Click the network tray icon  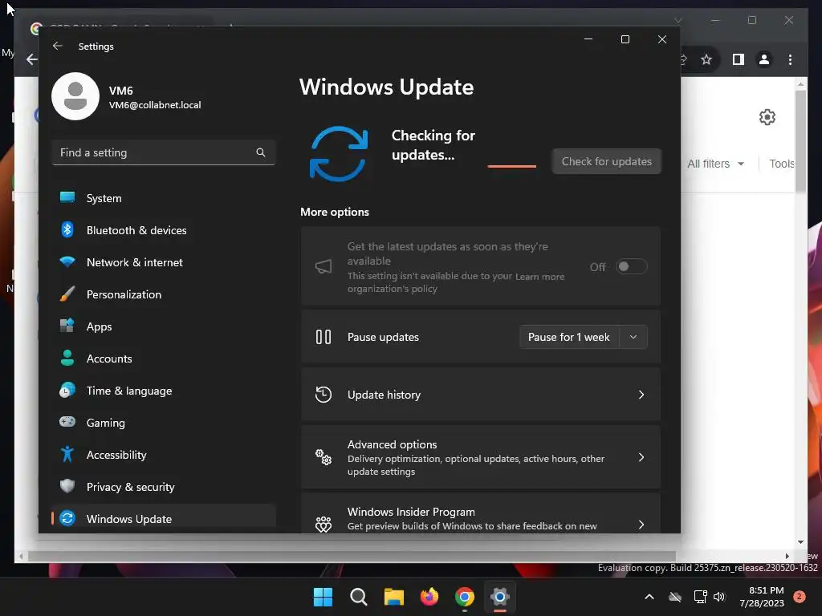coord(700,597)
